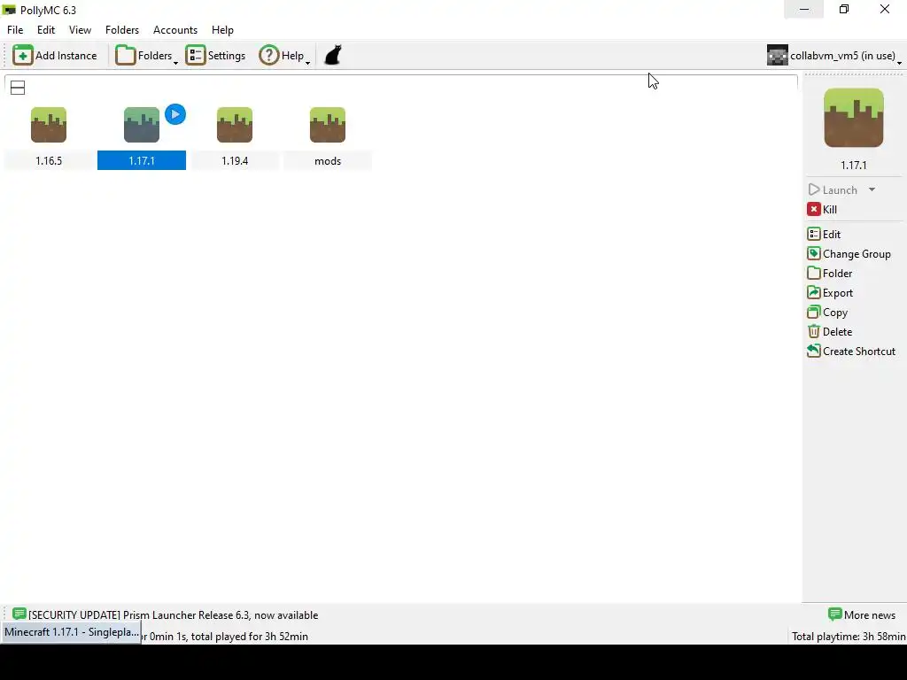Click the black cat icon in the toolbar

(x=333, y=56)
